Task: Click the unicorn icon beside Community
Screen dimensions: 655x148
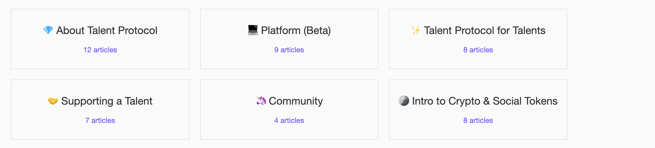Action: tap(261, 101)
